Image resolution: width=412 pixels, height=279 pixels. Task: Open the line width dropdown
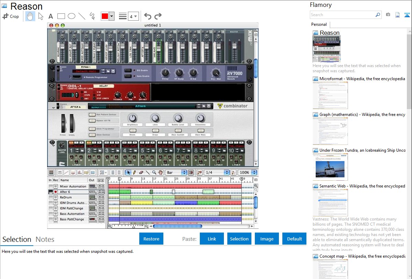click(x=133, y=16)
